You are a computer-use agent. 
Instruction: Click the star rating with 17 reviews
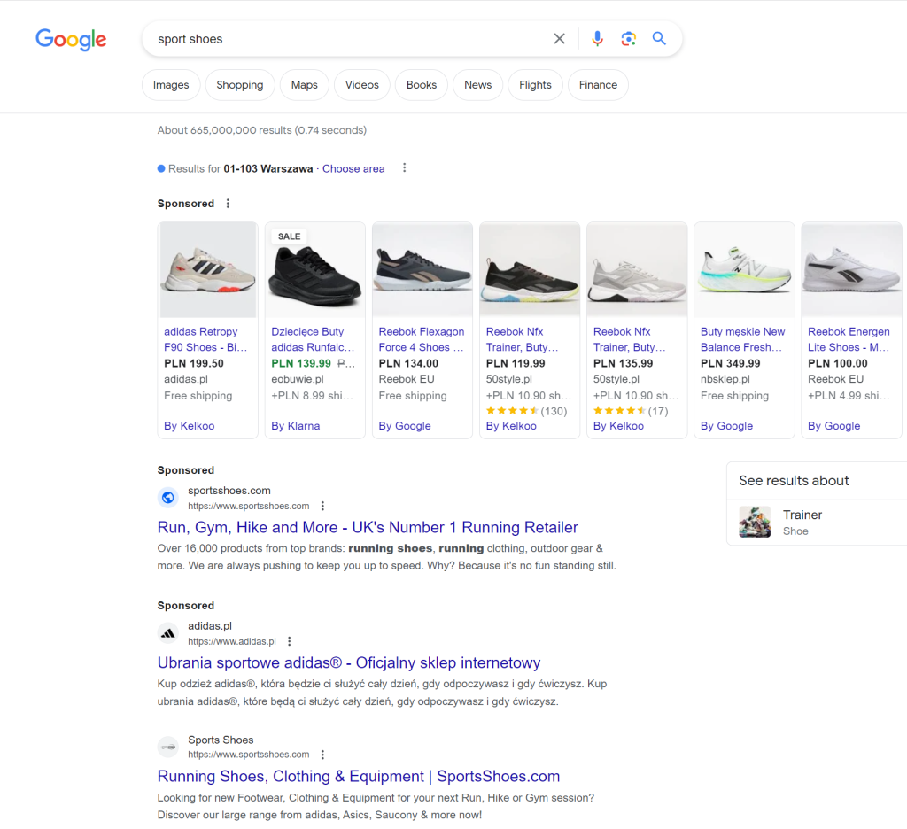pyautogui.click(x=619, y=411)
